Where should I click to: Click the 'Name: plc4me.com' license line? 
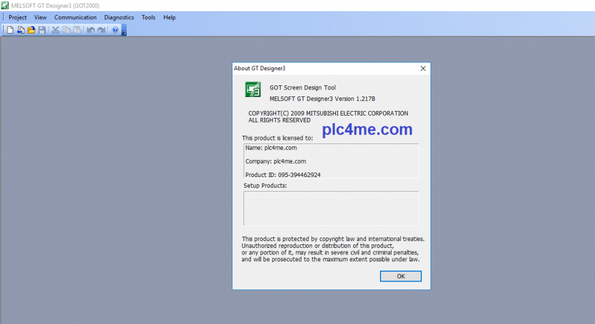(x=271, y=147)
